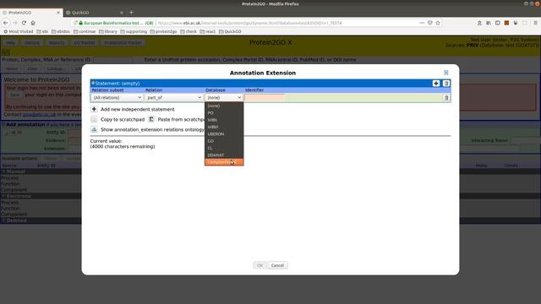The height and width of the screenshot is (304, 541).
Task: Open page actions three-dots menu
Action: 422,23
